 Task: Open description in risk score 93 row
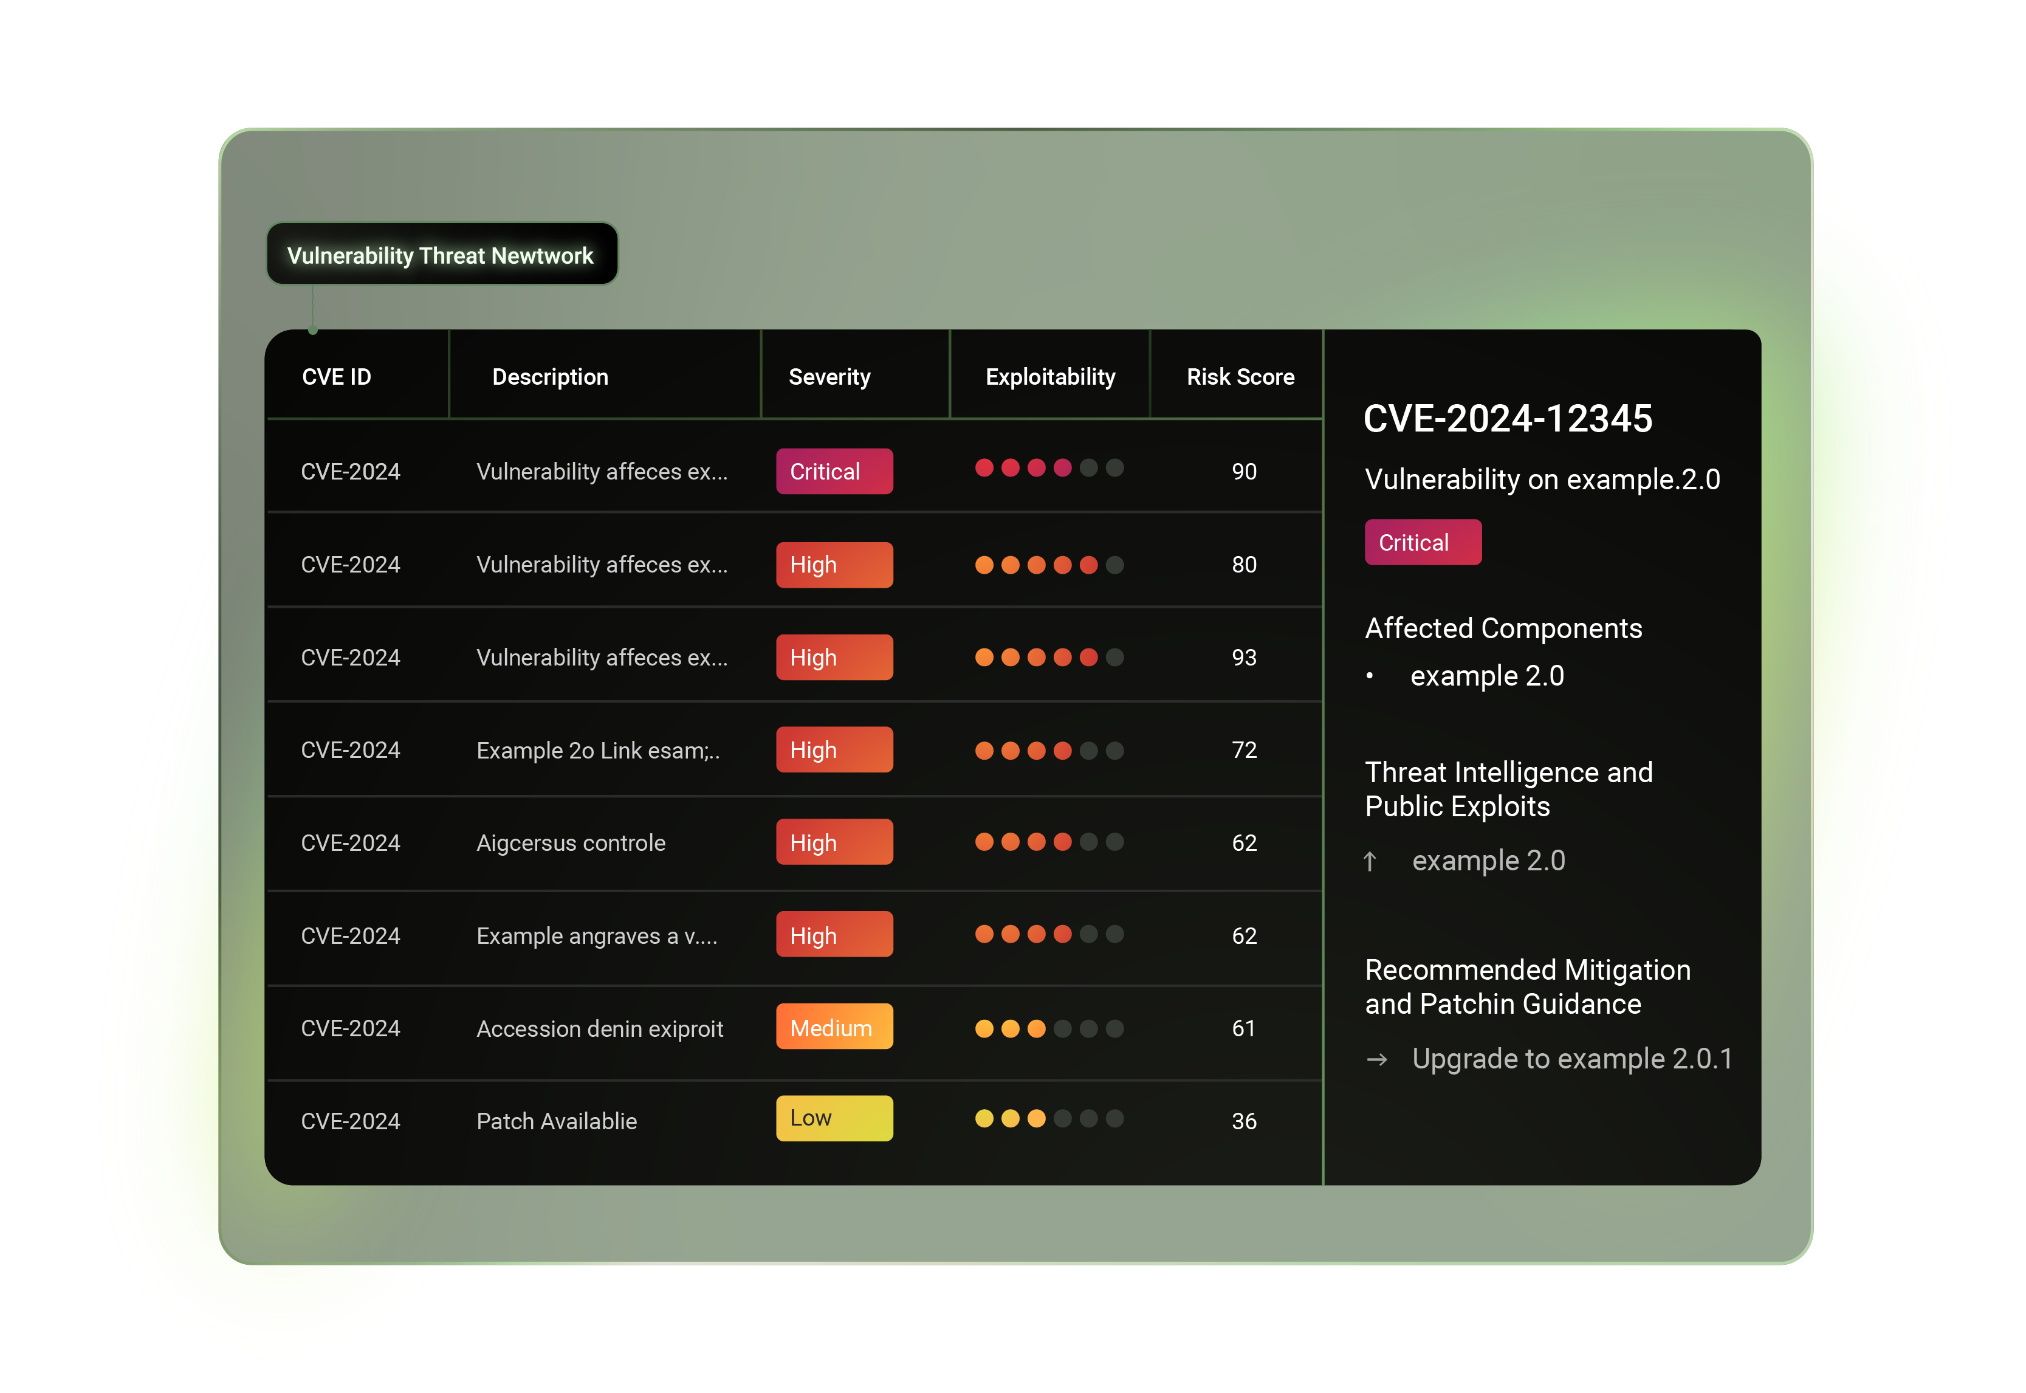tap(602, 657)
